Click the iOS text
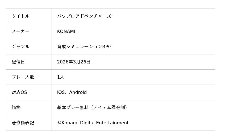 (x=61, y=92)
